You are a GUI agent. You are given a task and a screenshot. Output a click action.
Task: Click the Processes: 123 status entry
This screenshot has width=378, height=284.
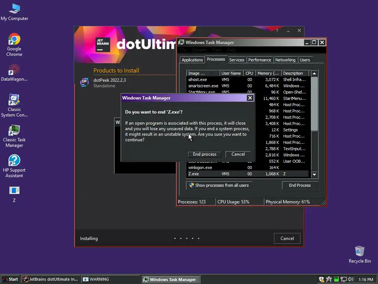tap(196, 202)
